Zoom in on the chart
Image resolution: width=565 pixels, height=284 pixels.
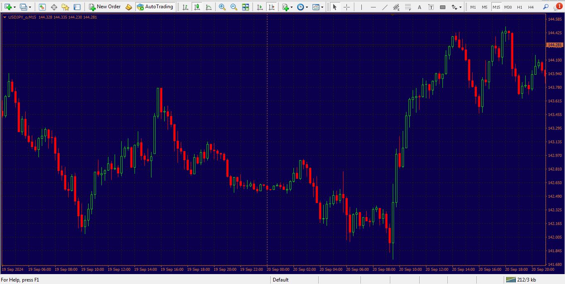click(x=222, y=7)
